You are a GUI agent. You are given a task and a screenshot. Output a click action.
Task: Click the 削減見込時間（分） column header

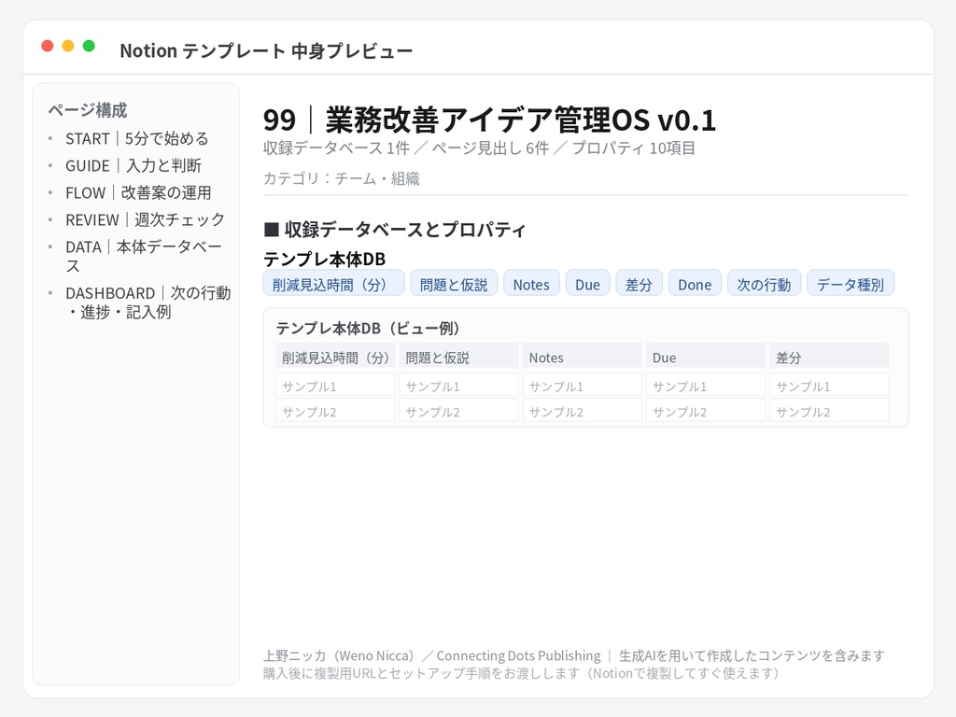point(335,358)
